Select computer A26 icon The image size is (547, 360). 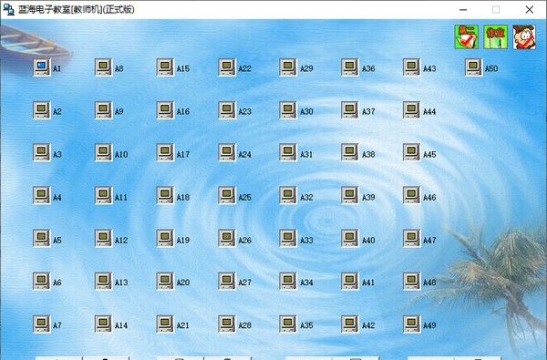tap(227, 239)
